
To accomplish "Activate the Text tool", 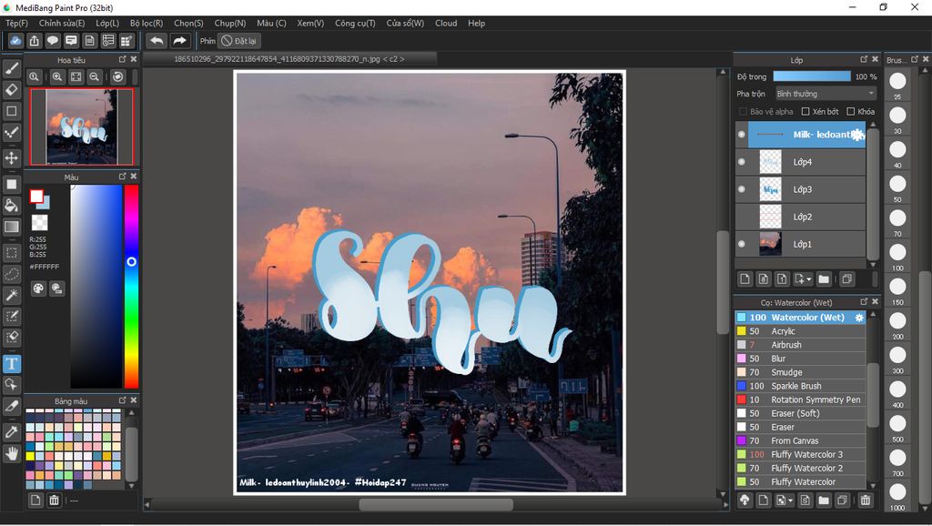I will (x=11, y=363).
